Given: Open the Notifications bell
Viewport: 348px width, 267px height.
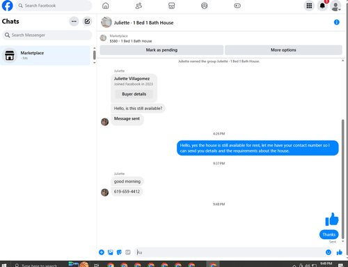Looking at the screenshot, I should pyautogui.click(x=322, y=6).
